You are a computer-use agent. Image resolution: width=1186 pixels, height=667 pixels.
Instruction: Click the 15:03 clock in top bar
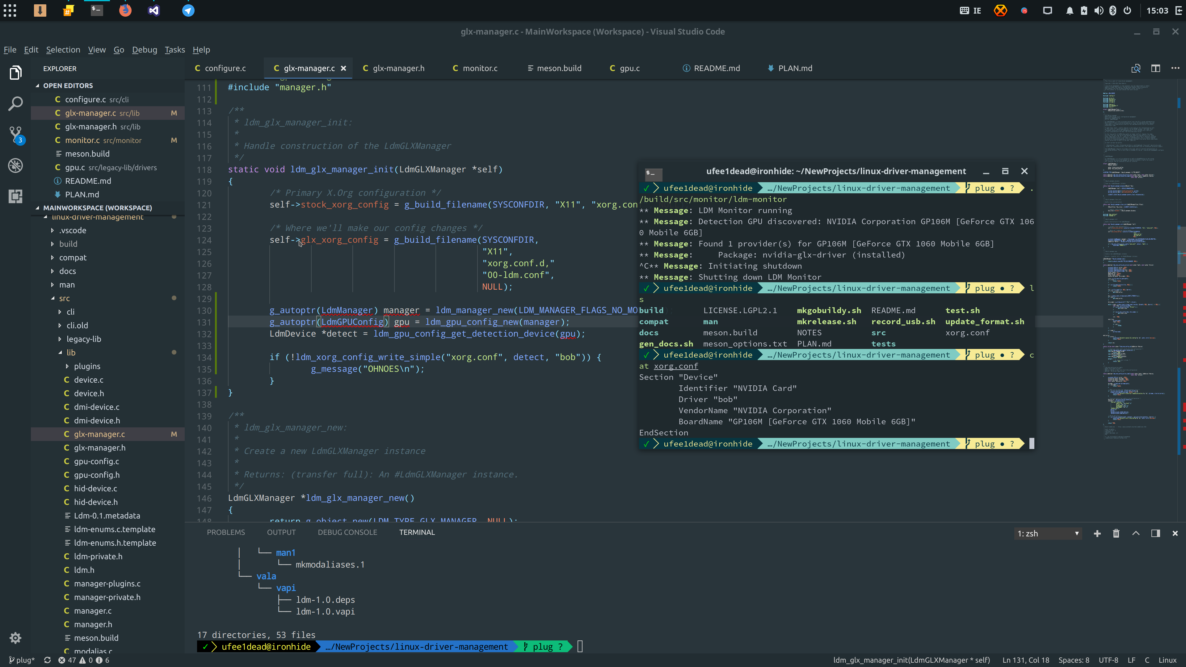pos(1157,10)
